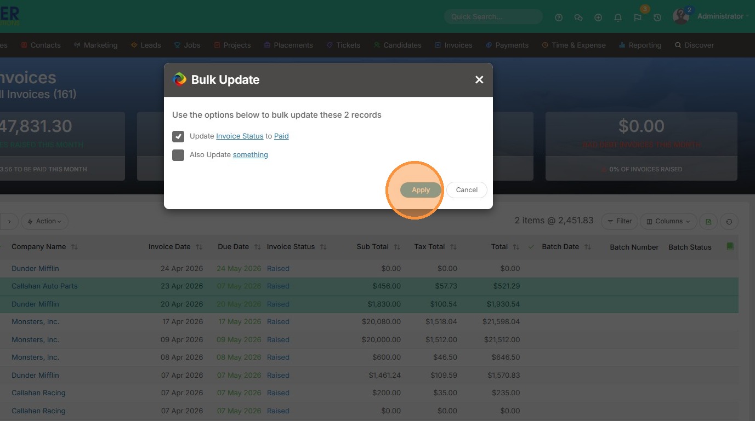Click the Paid value link
755x421 pixels.
tap(281, 136)
